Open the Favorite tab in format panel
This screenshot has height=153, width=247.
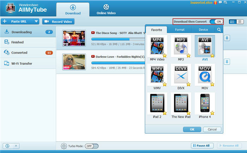point(157,30)
